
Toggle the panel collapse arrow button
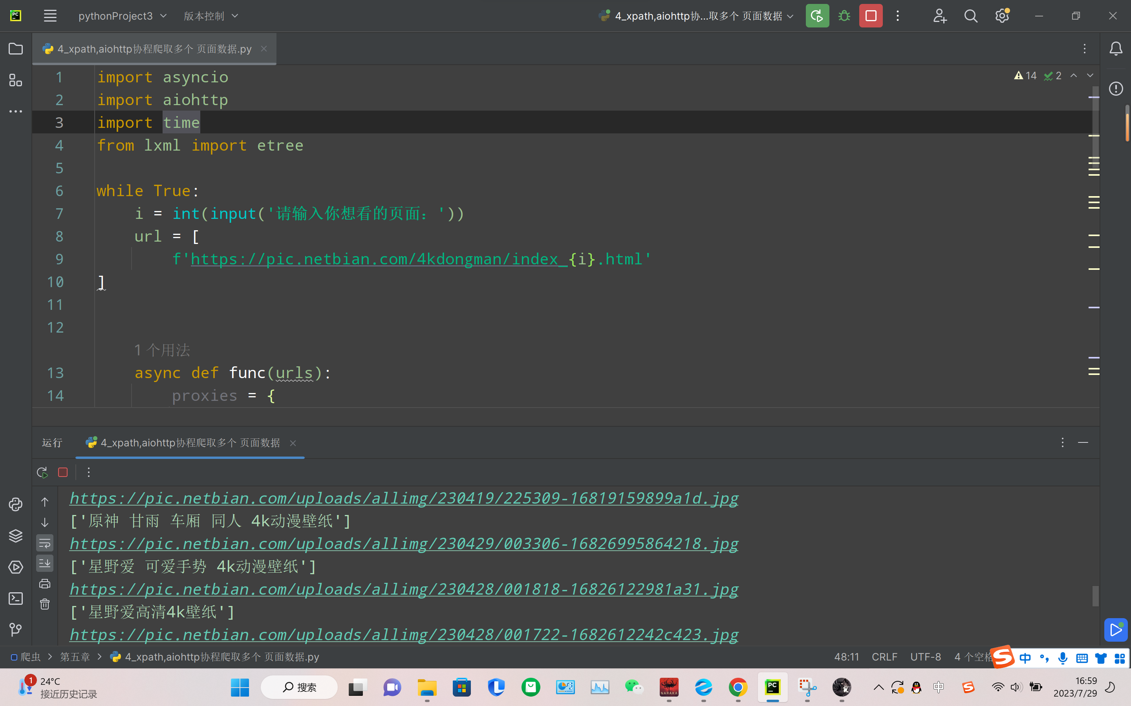[1083, 442]
